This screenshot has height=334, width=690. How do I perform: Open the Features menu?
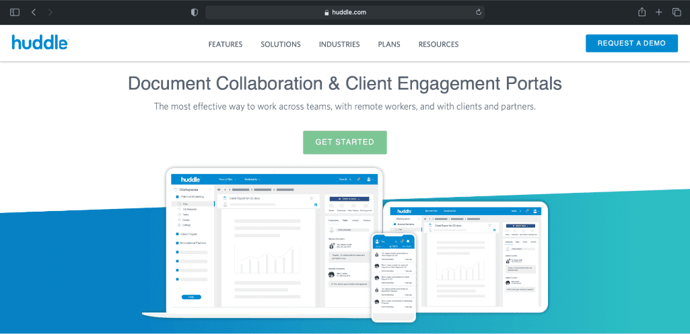[x=225, y=44]
